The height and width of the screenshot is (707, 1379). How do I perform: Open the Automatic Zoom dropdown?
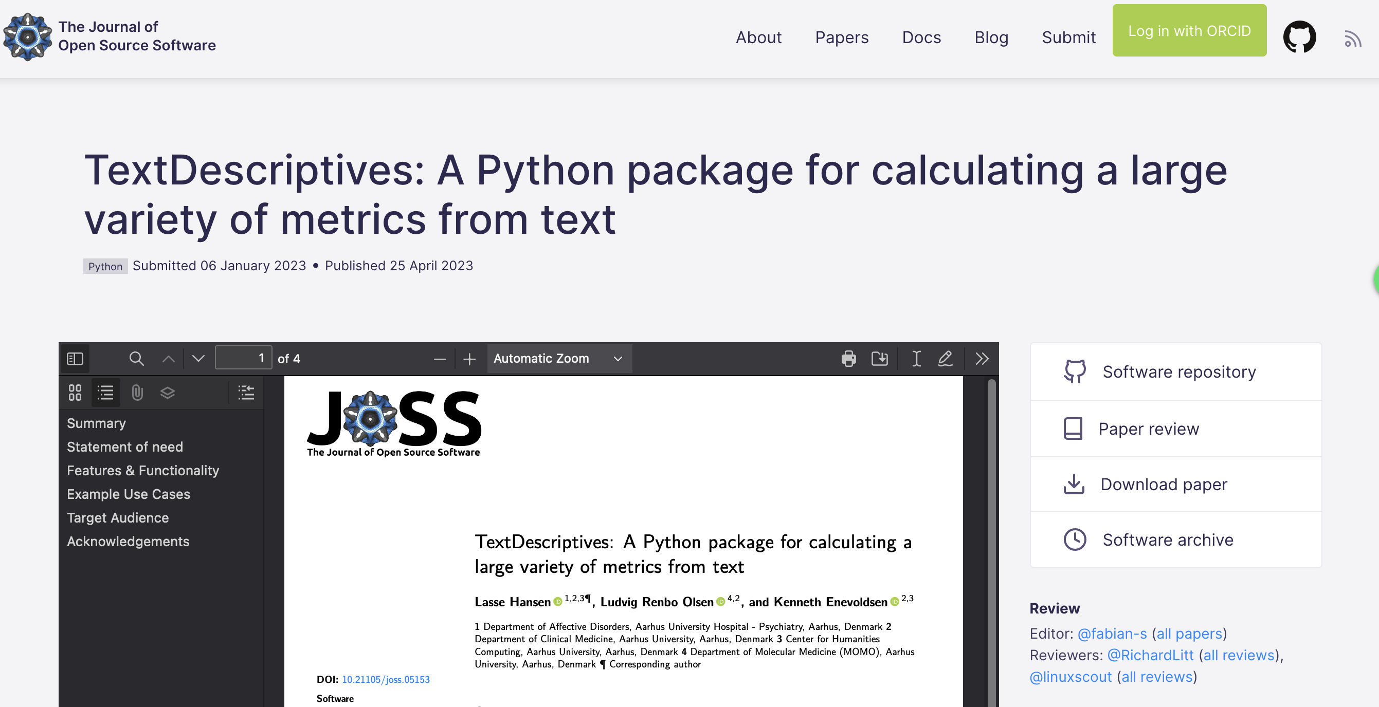pyautogui.click(x=559, y=358)
